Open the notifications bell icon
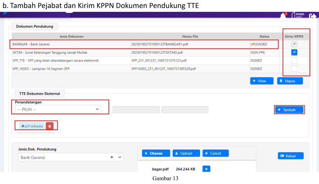319x184 pixels. coord(283,16)
